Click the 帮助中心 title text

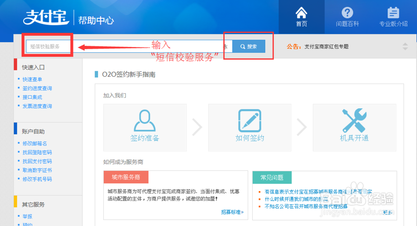96,20
